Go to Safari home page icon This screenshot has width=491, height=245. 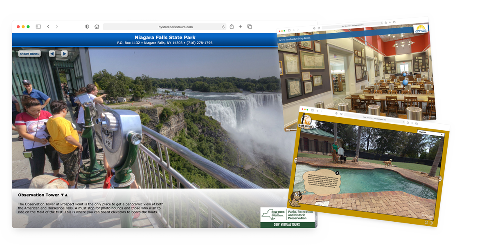click(97, 27)
